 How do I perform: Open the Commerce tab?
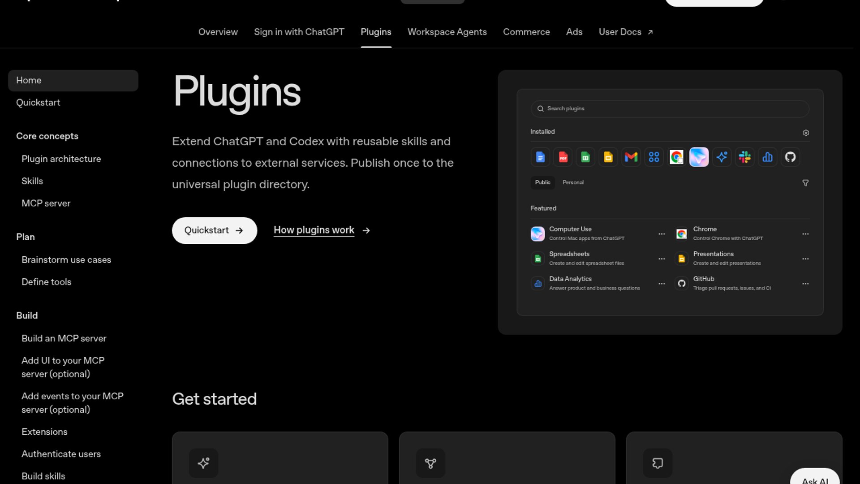tap(526, 32)
